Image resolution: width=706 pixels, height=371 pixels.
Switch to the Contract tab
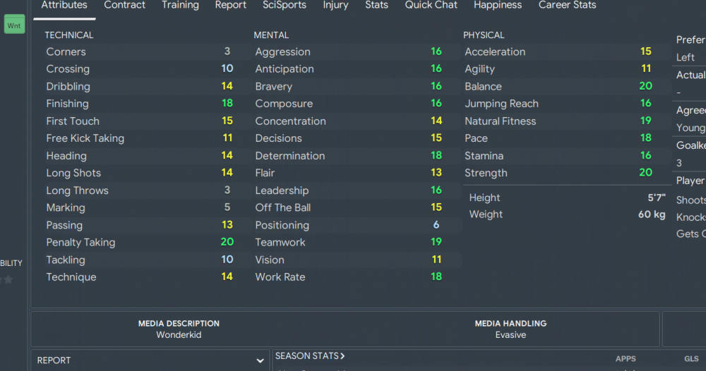pyautogui.click(x=125, y=6)
